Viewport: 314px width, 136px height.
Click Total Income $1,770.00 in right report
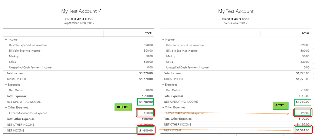pos(303,73)
